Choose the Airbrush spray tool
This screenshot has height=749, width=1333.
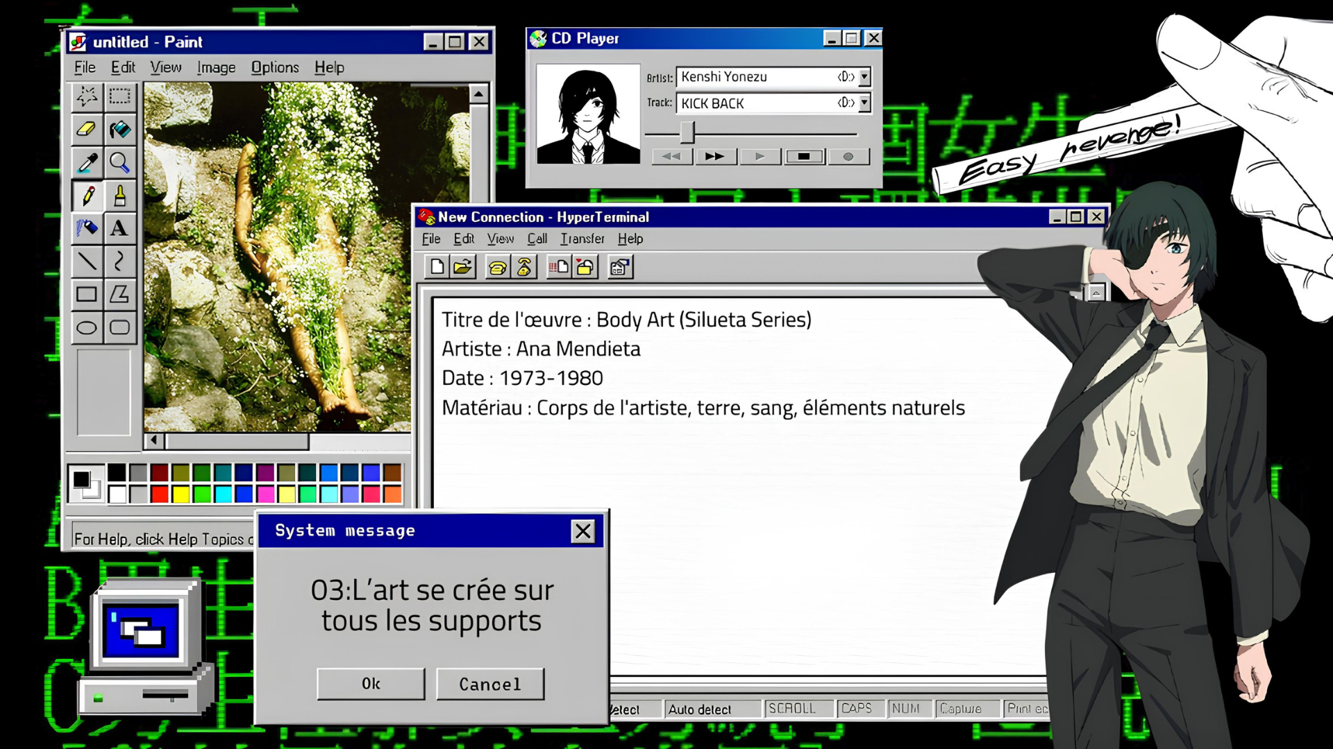point(87,228)
